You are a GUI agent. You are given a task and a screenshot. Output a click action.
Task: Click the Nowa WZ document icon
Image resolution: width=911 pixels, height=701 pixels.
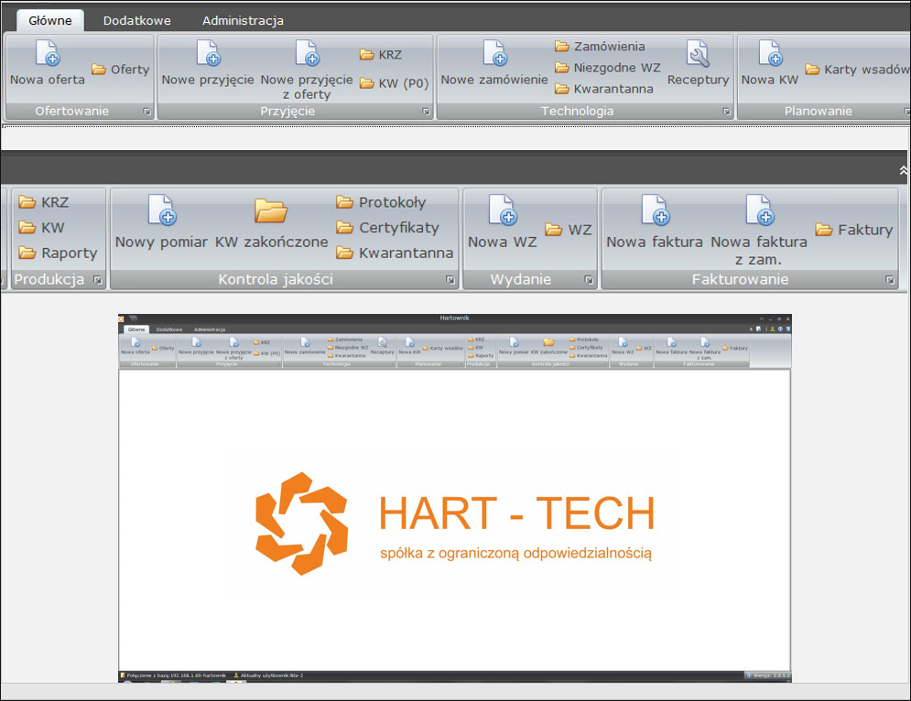[x=502, y=210]
